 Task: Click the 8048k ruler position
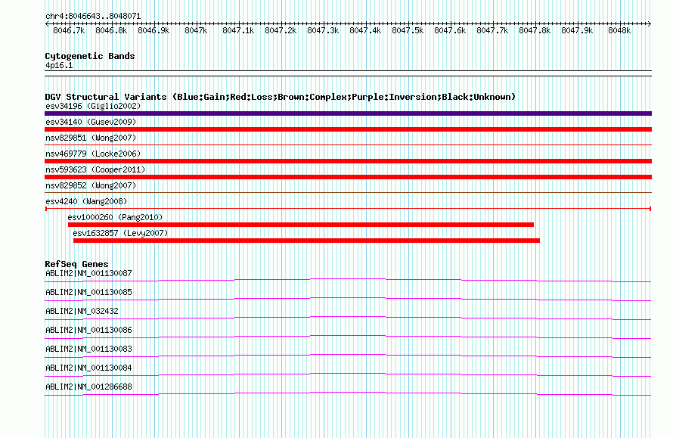(619, 30)
